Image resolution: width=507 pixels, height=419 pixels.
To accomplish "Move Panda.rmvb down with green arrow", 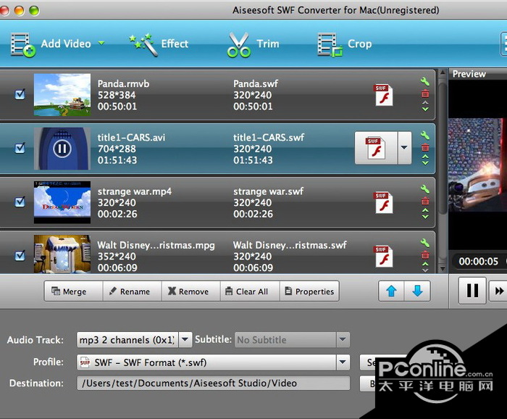I will tap(426, 109).
